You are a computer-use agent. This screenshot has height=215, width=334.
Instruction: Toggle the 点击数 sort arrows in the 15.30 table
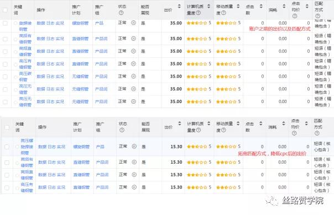click(x=261, y=123)
